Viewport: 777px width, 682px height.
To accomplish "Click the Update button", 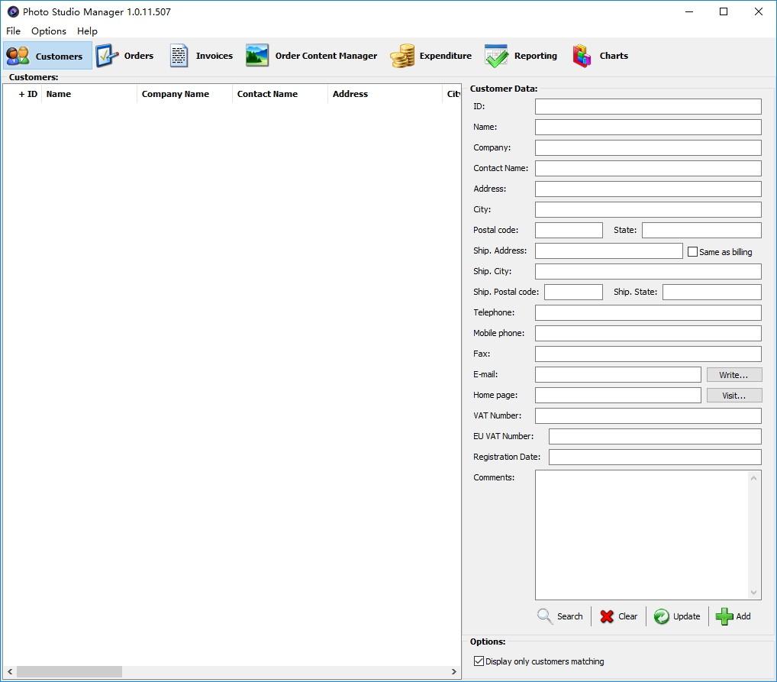I will coord(677,616).
